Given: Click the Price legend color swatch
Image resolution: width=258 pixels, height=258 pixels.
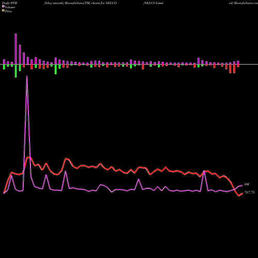Looking at the screenshot, I should point(3,11).
